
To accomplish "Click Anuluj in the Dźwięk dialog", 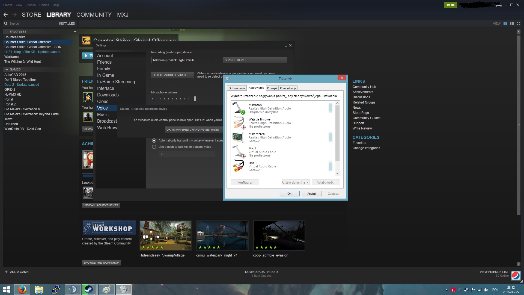I will (x=311, y=194).
